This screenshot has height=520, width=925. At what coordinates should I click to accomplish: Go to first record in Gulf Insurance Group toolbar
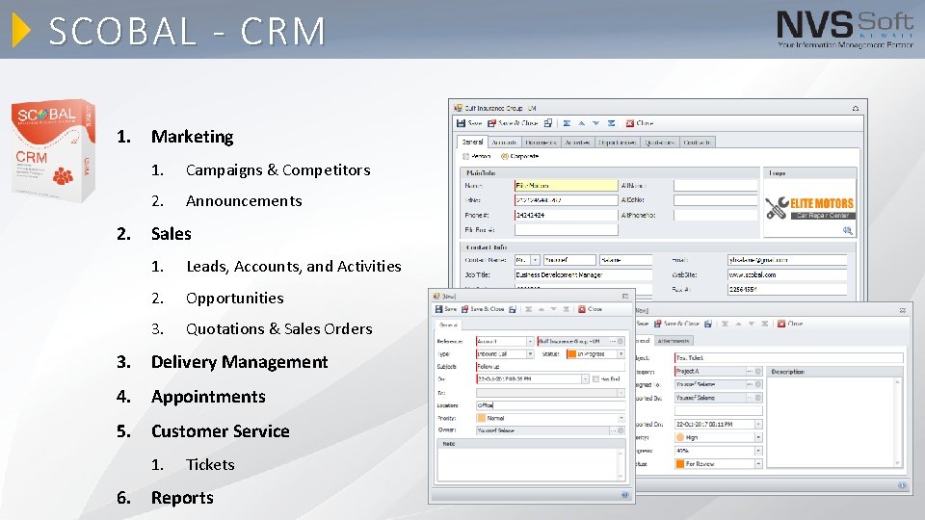click(567, 123)
